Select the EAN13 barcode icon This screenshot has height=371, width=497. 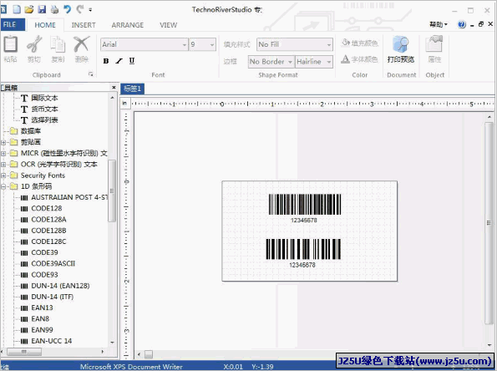coord(24,308)
